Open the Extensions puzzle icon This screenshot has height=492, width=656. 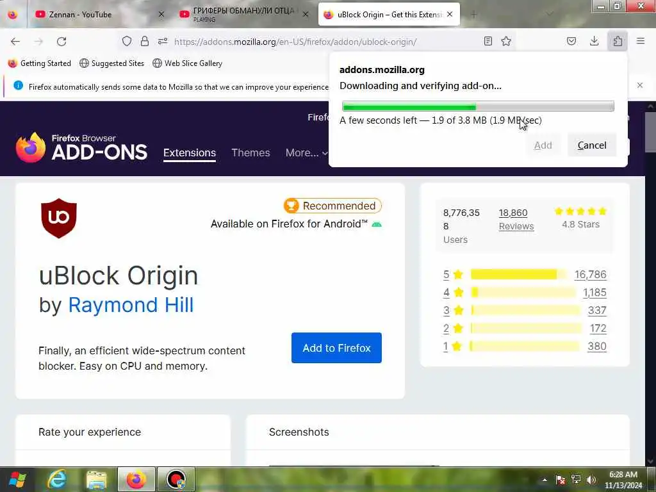618,41
